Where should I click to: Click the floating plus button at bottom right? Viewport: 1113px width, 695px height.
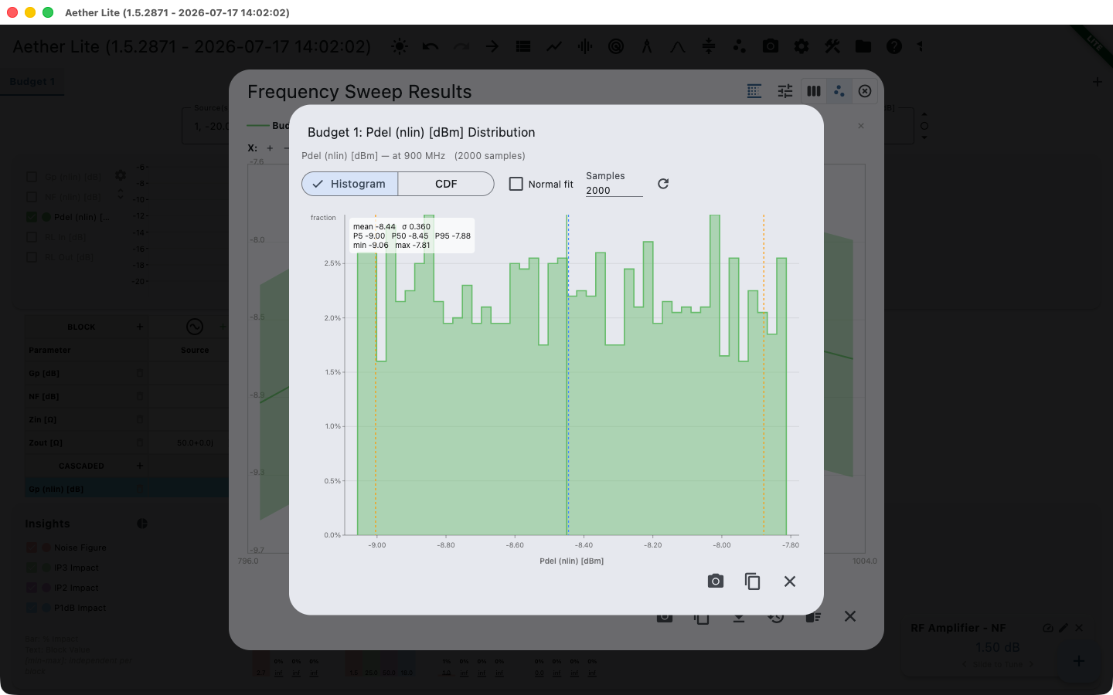click(x=1078, y=661)
